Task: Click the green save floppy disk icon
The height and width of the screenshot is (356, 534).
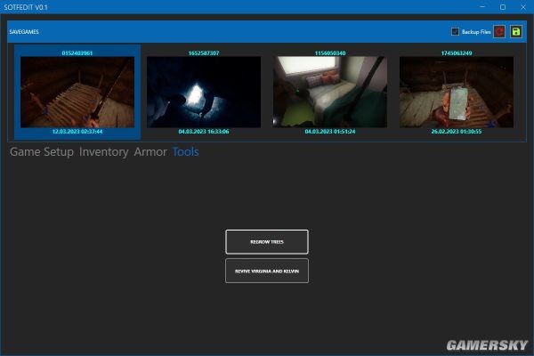Action: [516, 32]
